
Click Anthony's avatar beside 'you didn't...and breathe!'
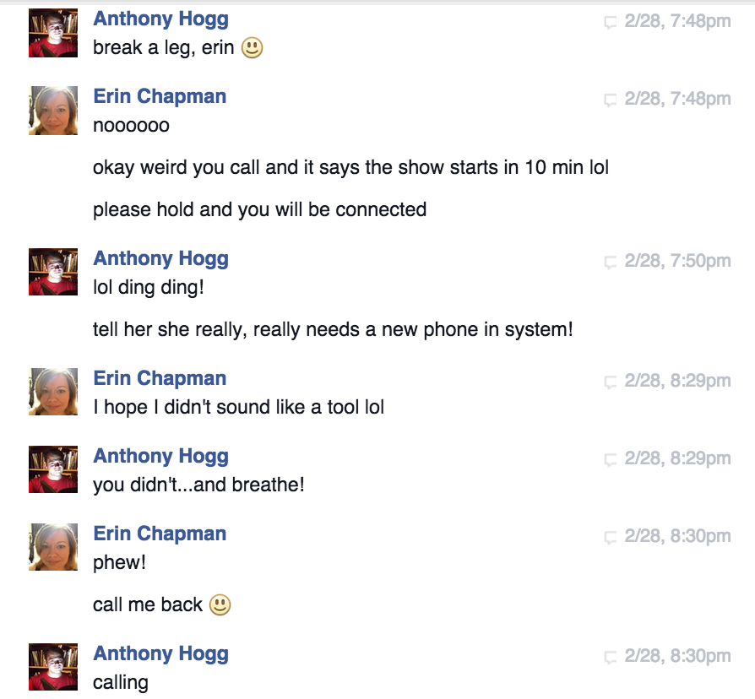53,469
